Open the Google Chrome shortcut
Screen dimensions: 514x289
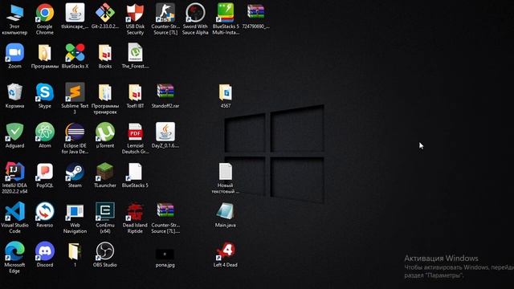[x=45, y=13]
